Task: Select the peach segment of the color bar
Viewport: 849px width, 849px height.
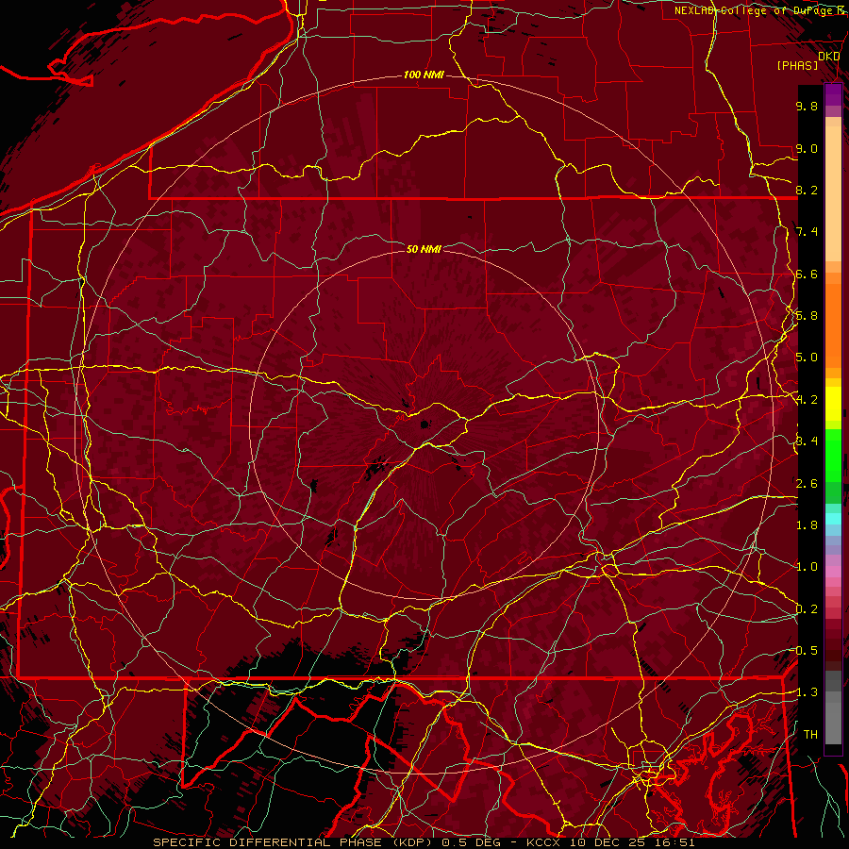Action: coord(833,190)
